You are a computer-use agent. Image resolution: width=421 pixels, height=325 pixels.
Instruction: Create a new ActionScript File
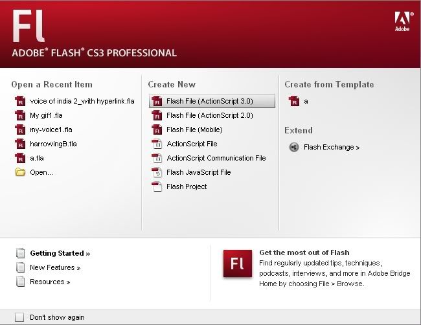tap(192, 144)
